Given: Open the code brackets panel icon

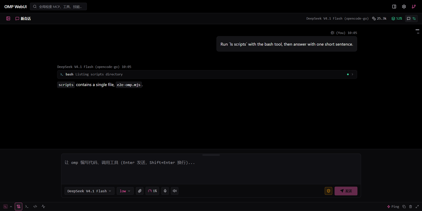Looking at the screenshot, I should (x=35, y=207).
